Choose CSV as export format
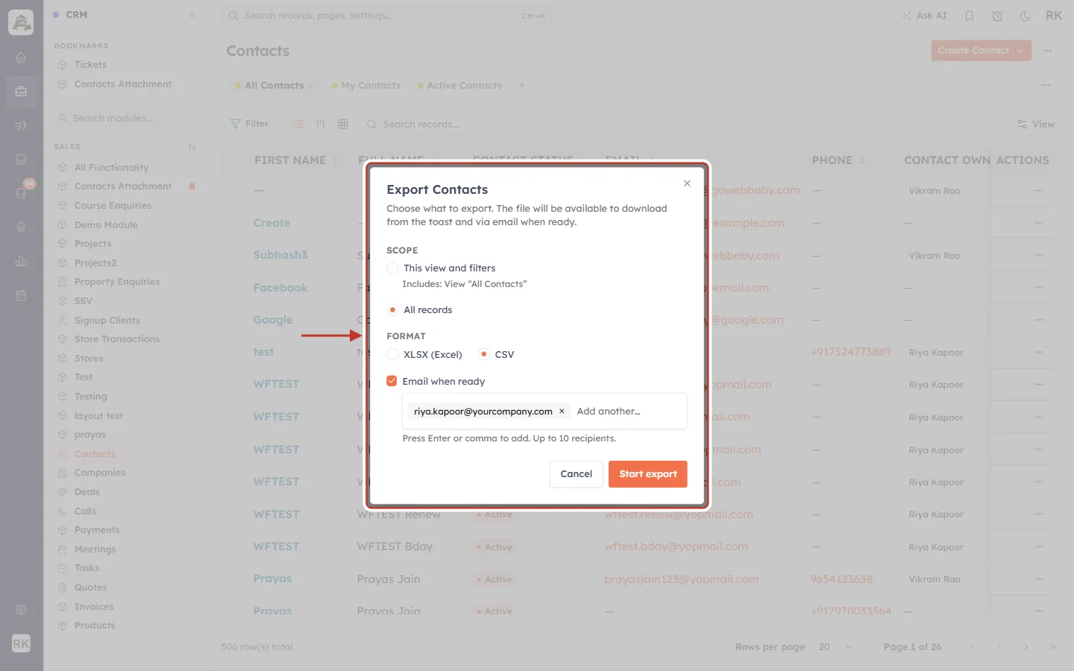1074x671 pixels. coord(484,355)
